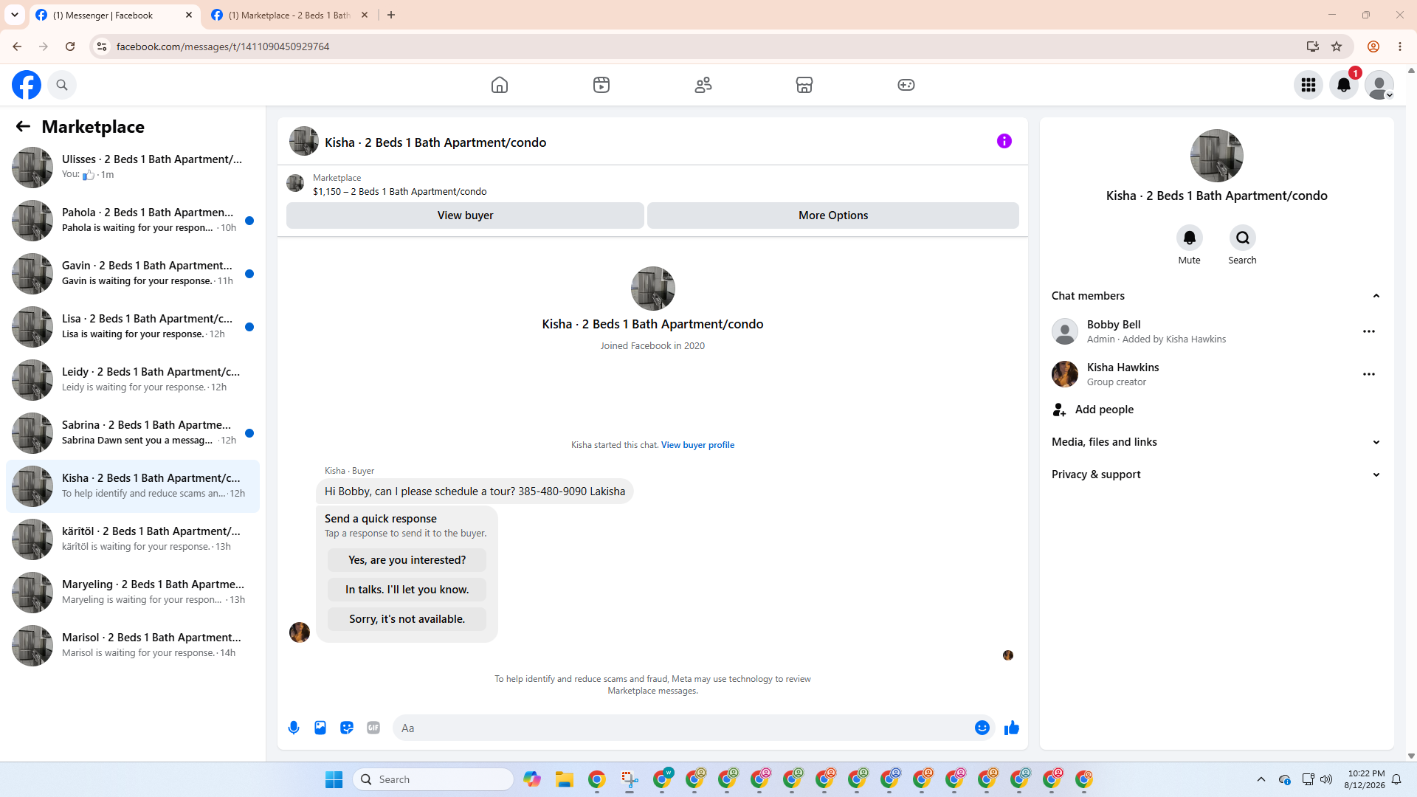The width and height of the screenshot is (1417, 797).
Task: Open the account profile menu
Action: click(1379, 85)
